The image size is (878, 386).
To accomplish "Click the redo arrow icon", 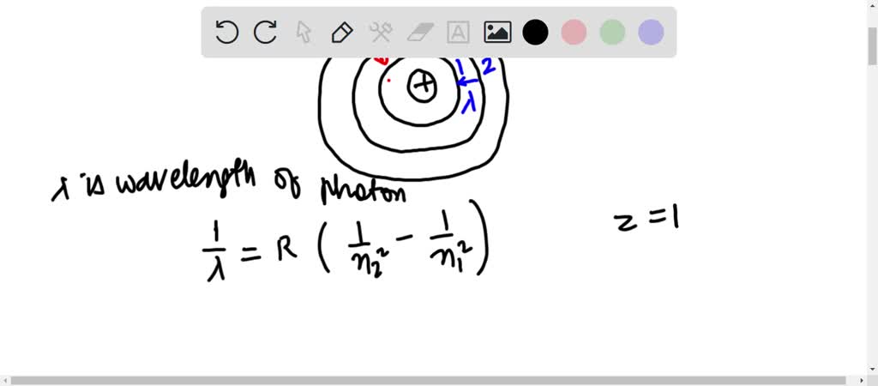I will (x=265, y=33).
